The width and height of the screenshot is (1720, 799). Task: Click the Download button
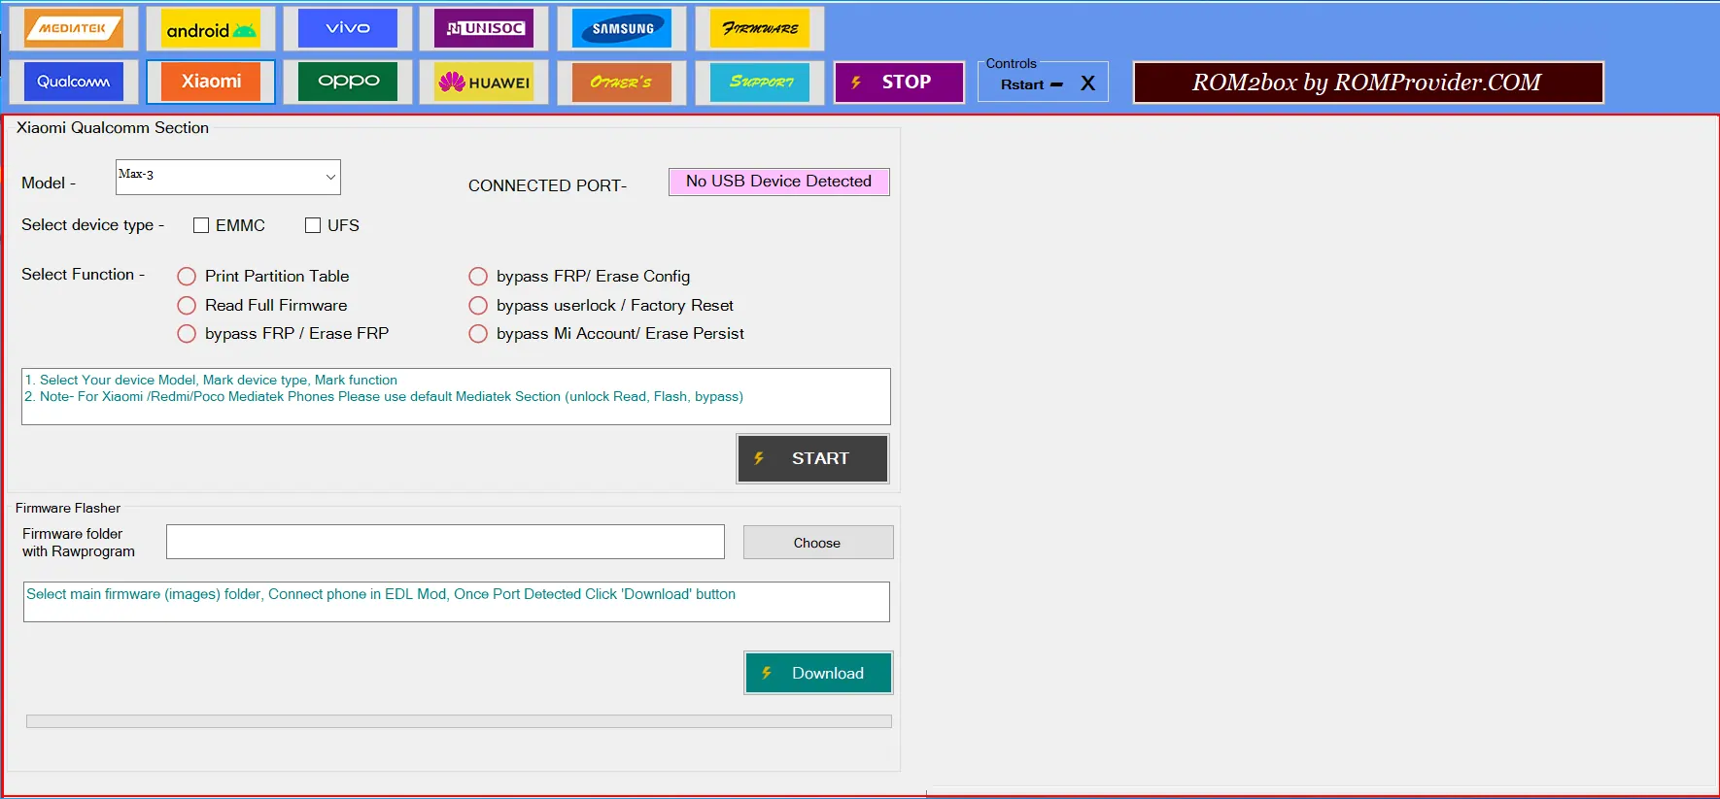[x=818, y=673]
